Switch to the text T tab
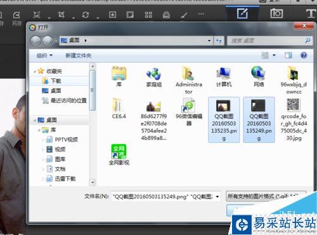This screenshot has height=235, width=317. (311, 13)
